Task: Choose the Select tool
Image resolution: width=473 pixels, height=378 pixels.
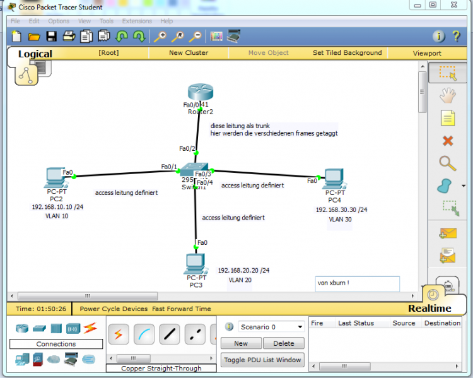Action: point(448,73)
